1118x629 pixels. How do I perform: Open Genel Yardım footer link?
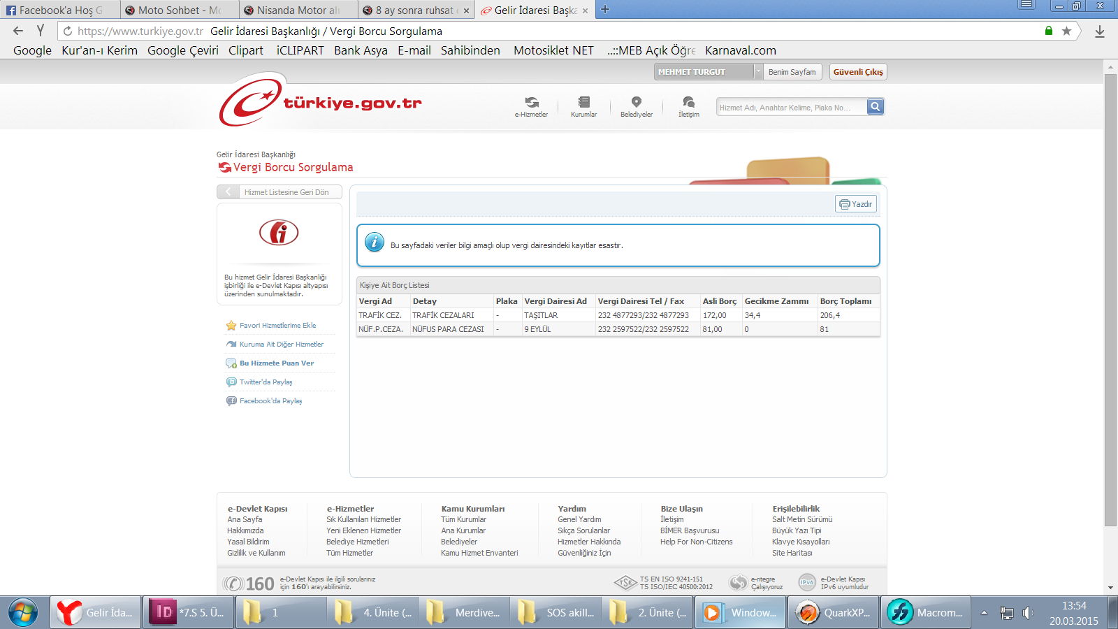pos(579,519)
